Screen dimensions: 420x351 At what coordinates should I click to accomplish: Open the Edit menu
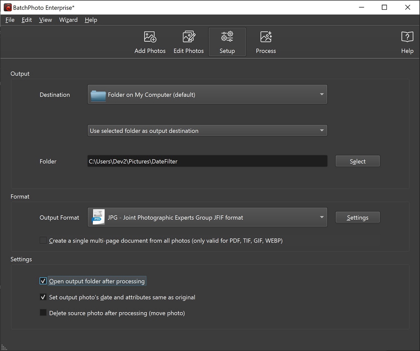(x=26, y=20)
